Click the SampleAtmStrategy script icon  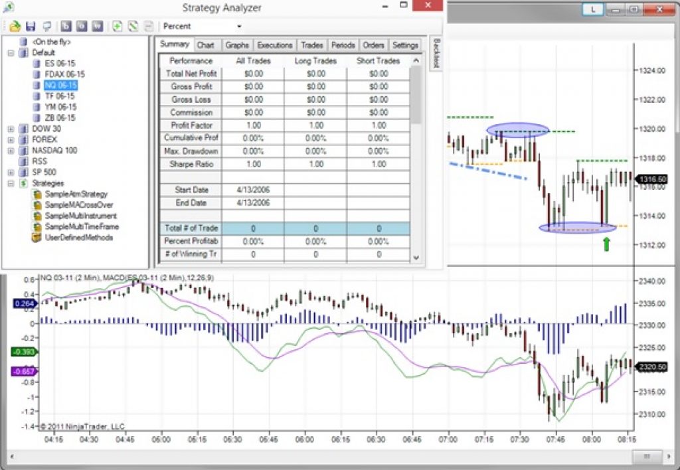[37, 195]
